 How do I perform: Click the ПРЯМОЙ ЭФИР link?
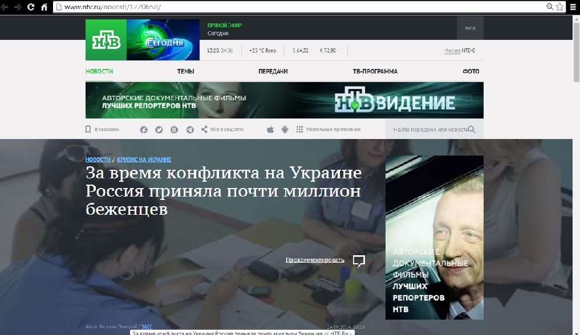coord(225,25)
